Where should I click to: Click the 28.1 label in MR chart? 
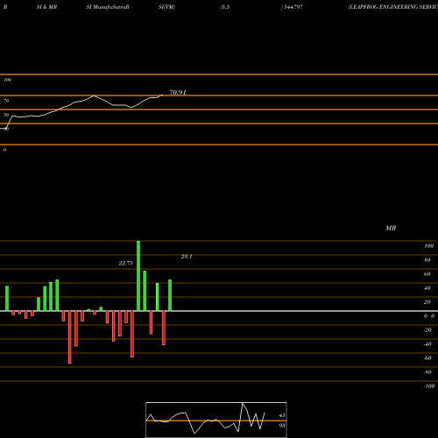[x=187, y=257]
